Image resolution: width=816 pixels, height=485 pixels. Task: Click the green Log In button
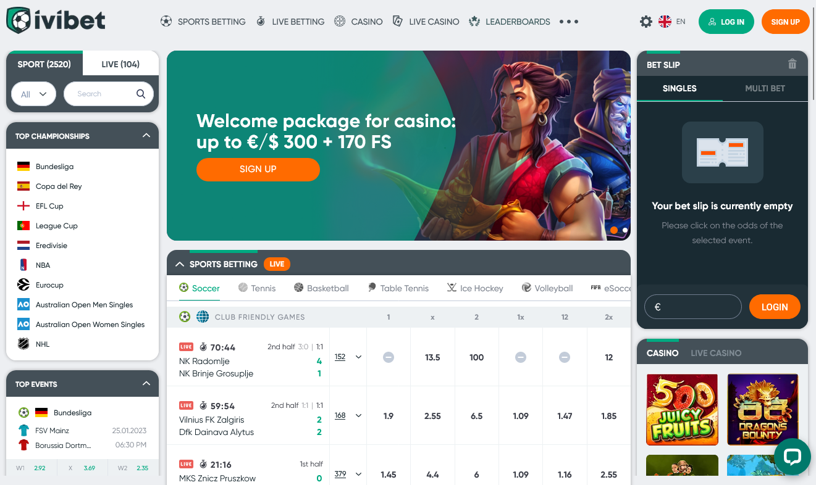[726, 22]
